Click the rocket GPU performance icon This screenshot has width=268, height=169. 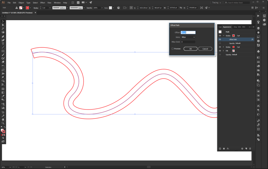pos(91,3)
